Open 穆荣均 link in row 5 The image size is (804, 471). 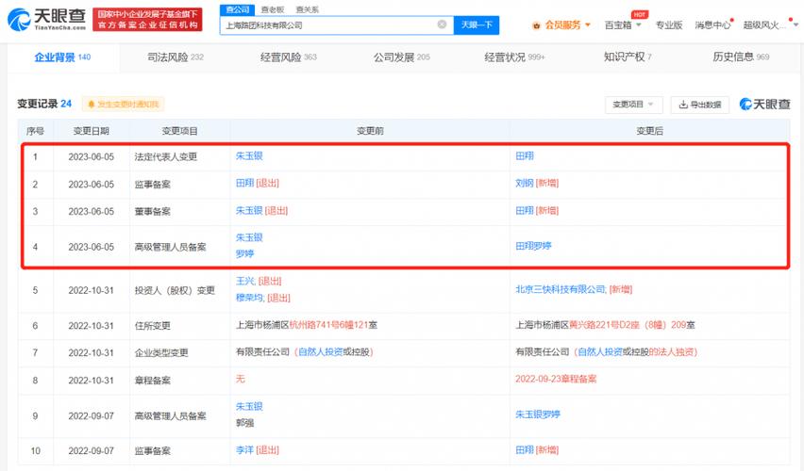[x=249, y=298]
